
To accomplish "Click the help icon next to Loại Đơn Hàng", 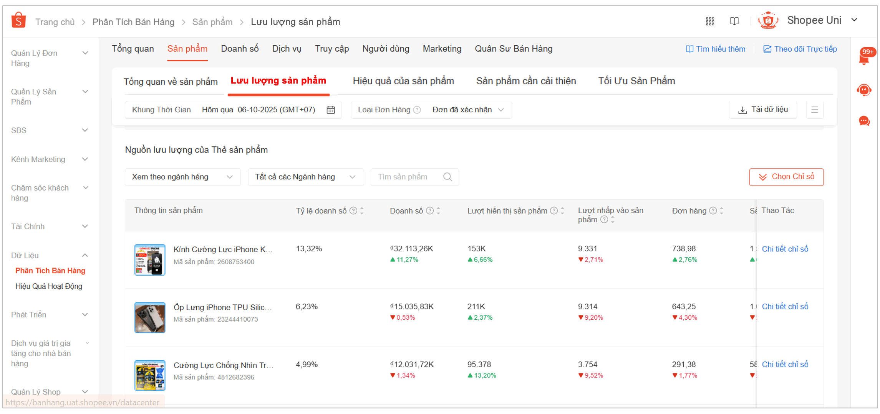I will click(x=417, y=110).
